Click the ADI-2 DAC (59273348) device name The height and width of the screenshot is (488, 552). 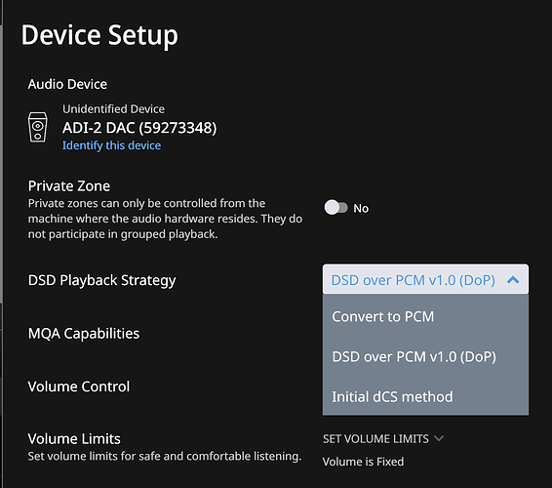(139, 128)
